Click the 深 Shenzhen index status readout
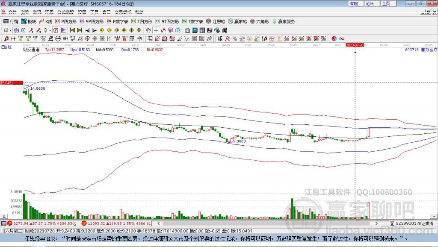The width and height of the screenshot is (438, 247). click(x=116, y=223)
